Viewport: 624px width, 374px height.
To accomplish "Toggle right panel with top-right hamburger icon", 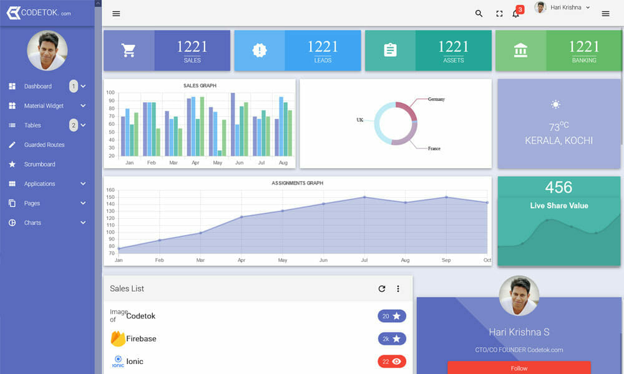I will 605,14.
